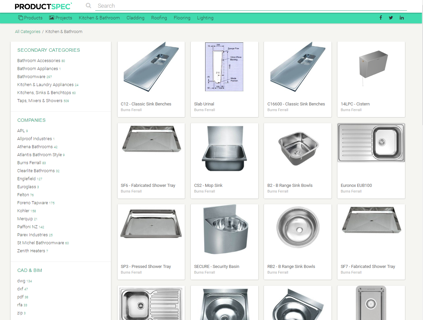
Task: Select the Flooring menu item
Action: pos(182,18)
